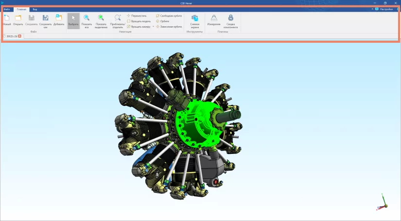Enable Зависимая орбита mode
The width and height of the screenshot is (401, 221).
(169, 27)
